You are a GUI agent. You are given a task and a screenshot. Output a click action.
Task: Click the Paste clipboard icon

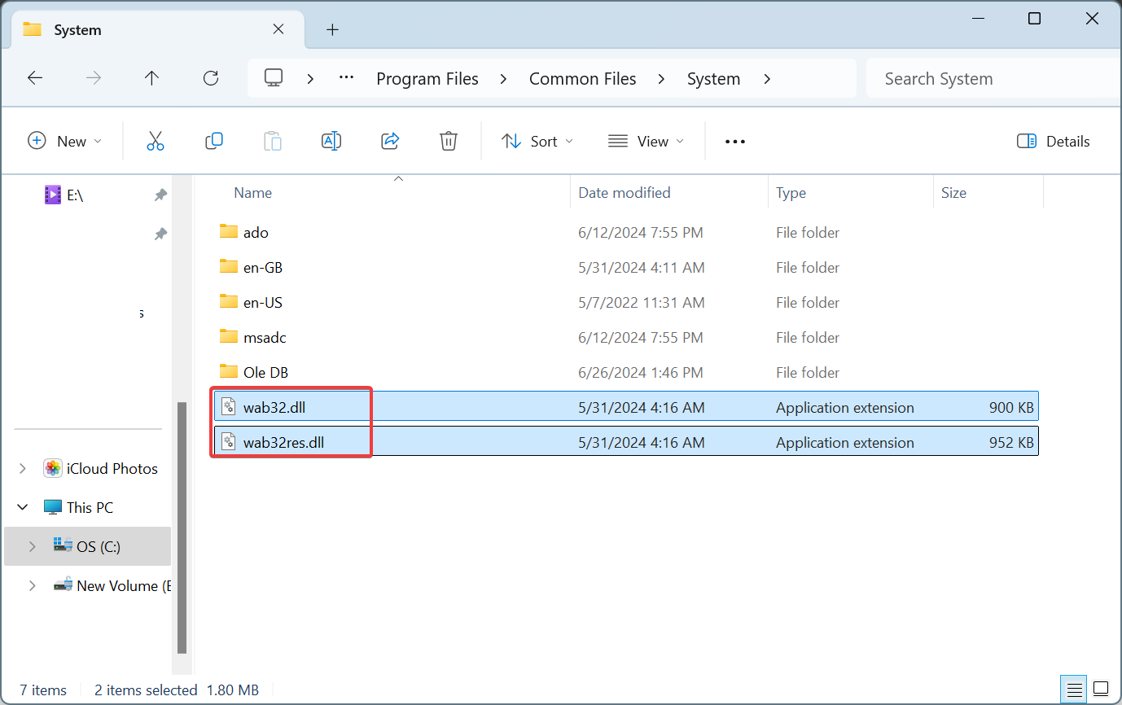point(273,141)
